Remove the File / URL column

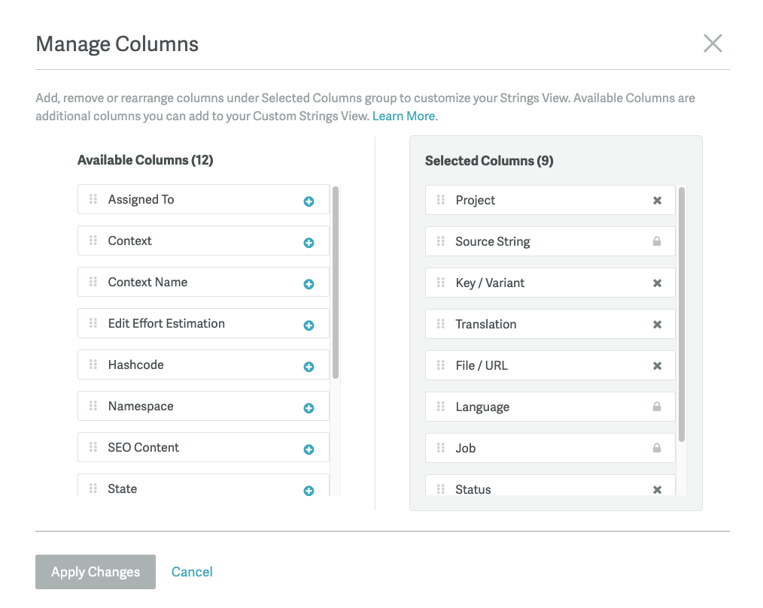(x=656, y=365)
